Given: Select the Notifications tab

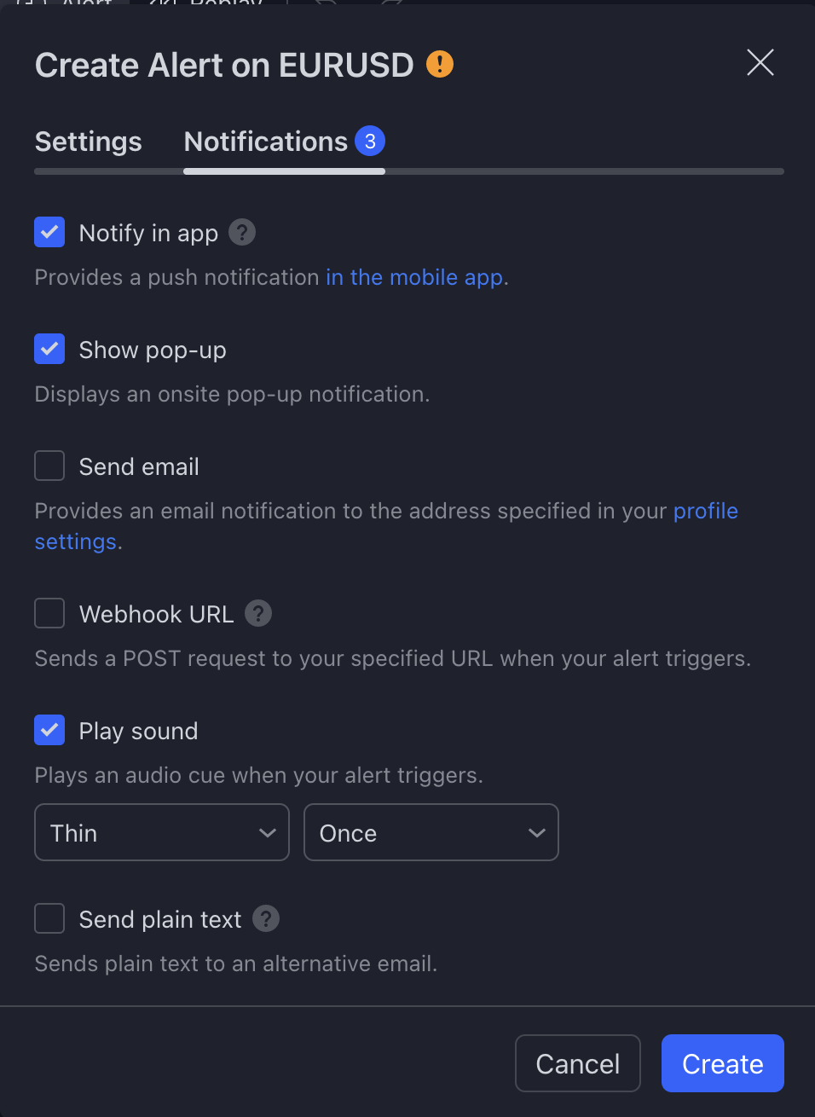Looking at the screenshot, I should tap(266, 142).
